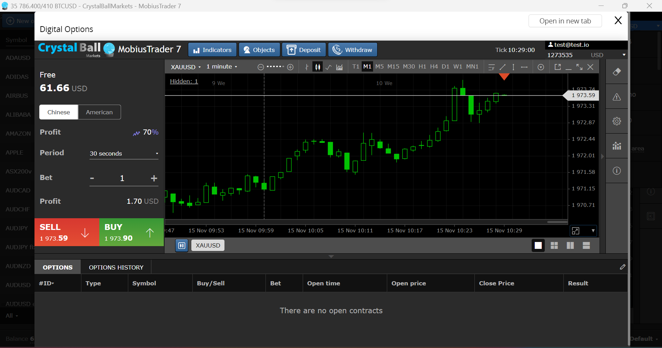This screenshot has height=348, width=662.
Task: Click the chart horizontal scrollbar thumb
Action: (x=557, y=222)
